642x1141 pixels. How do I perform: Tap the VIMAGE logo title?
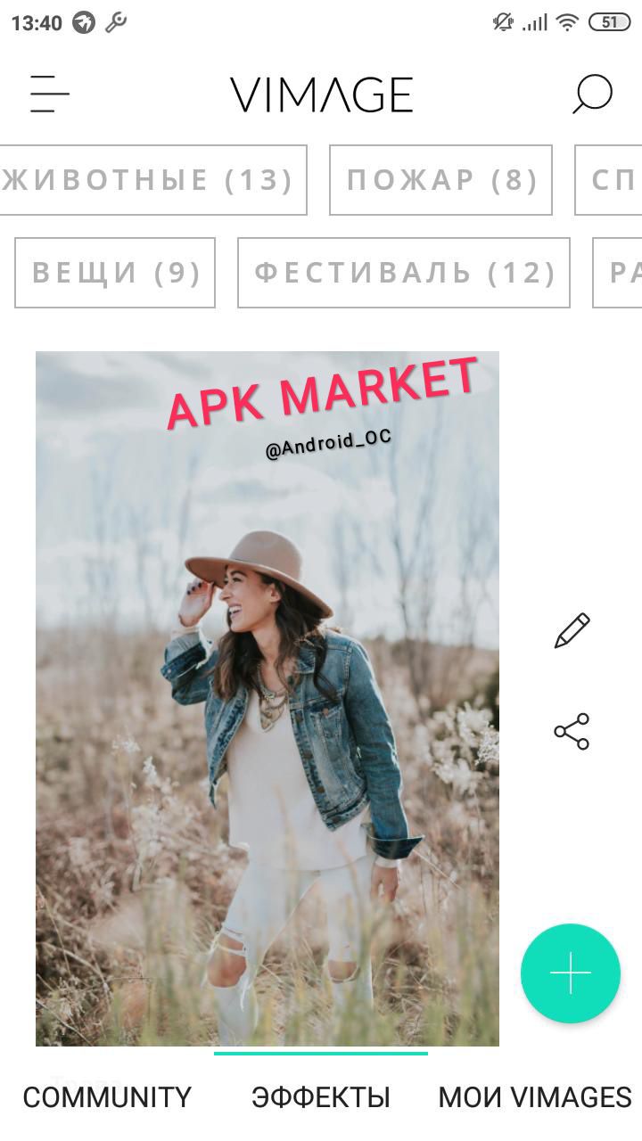pyautogui.click(x=321, y=94)
